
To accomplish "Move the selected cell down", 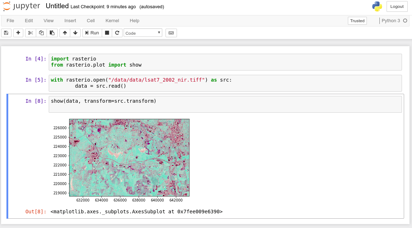I will pyautogui.click(x=75, y=33).
